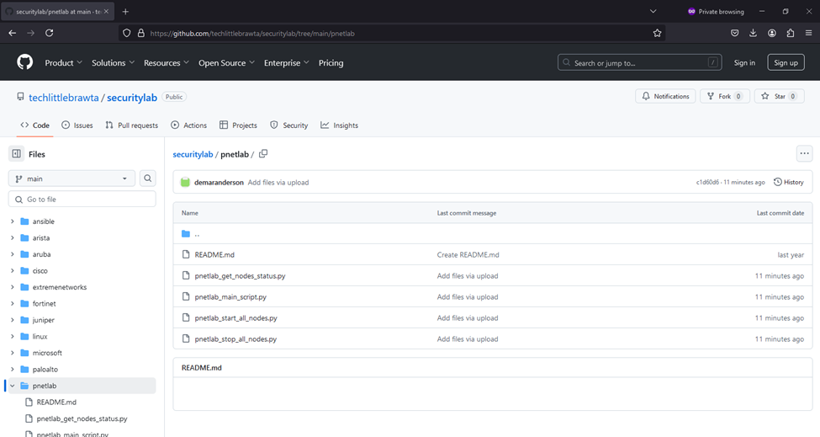Viewport: 820px width, 437px height.
Task: Open the Security tab
Action: [x=289, y=125]
